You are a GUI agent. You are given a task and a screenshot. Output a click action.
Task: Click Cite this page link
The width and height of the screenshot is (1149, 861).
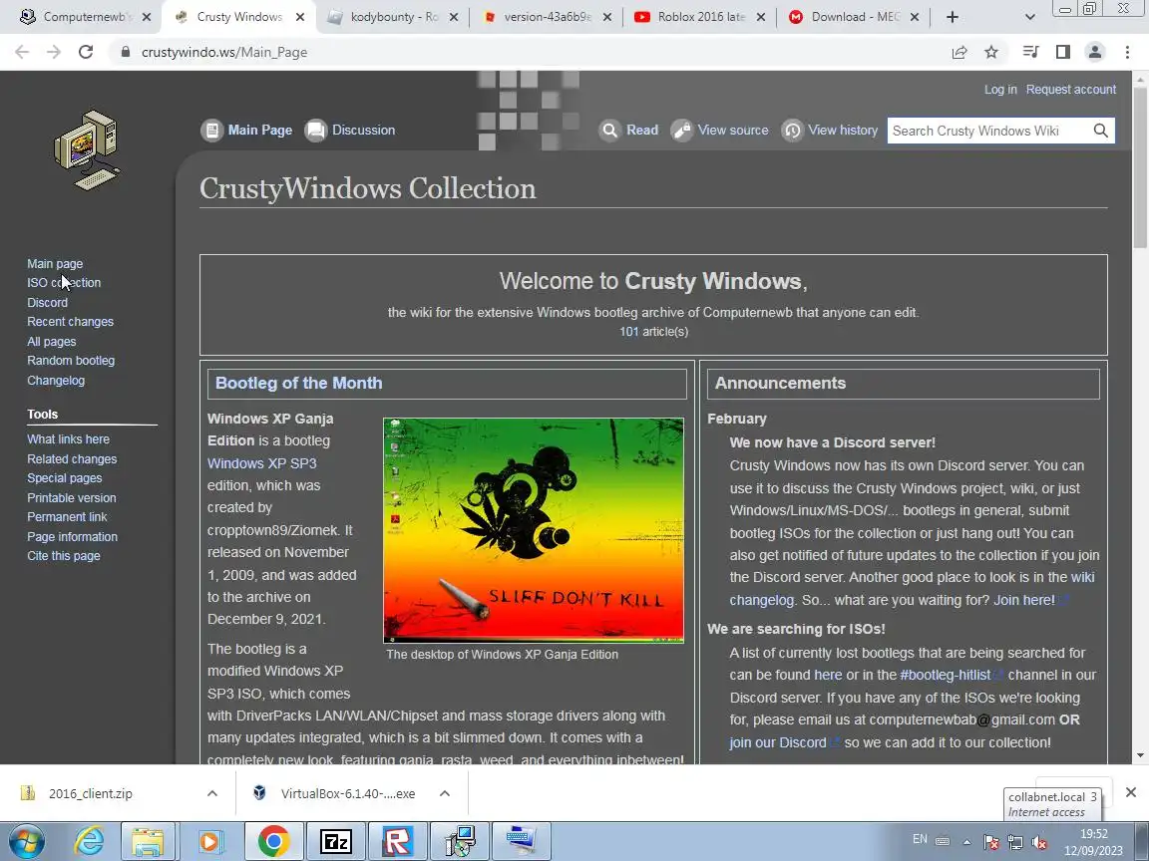tap(64, 556)
